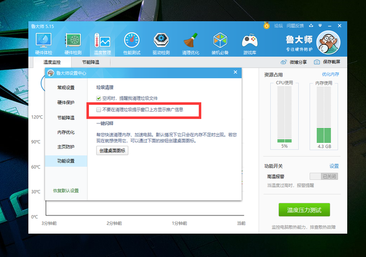Minimize the 鲁大师 main window
366x257 pixels.
point(329,26)
